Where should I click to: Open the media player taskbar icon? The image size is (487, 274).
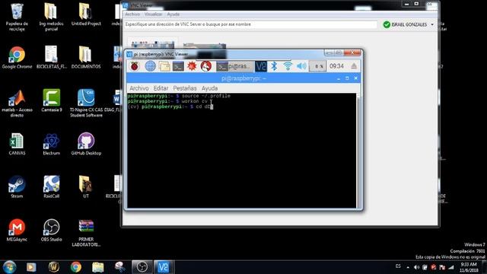[31, 267]
